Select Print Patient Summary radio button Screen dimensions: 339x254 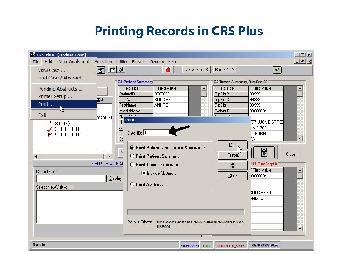click(132, 156)
